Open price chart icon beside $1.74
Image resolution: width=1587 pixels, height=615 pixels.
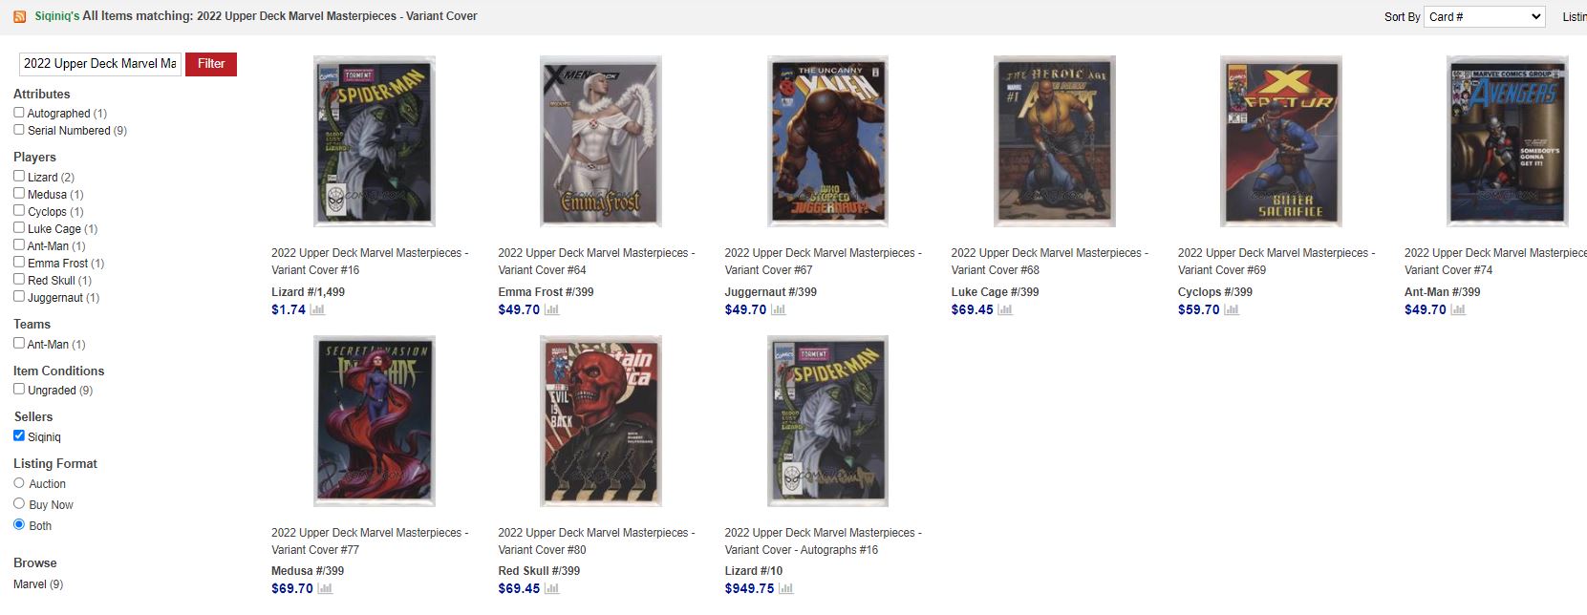point(317,309)
